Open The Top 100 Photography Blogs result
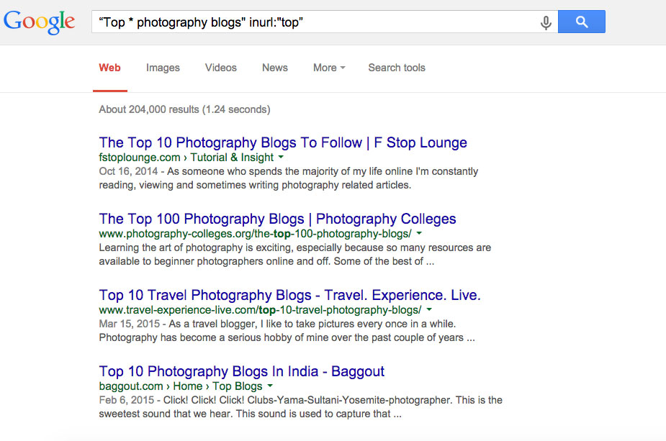This screenshot has width=666, height=441. click(x=277, y=219)
